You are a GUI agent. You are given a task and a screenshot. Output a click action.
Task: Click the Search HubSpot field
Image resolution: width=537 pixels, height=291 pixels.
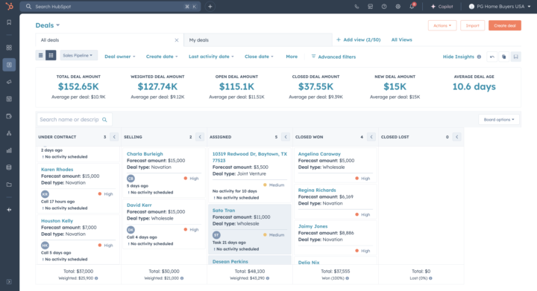[110, 7]
